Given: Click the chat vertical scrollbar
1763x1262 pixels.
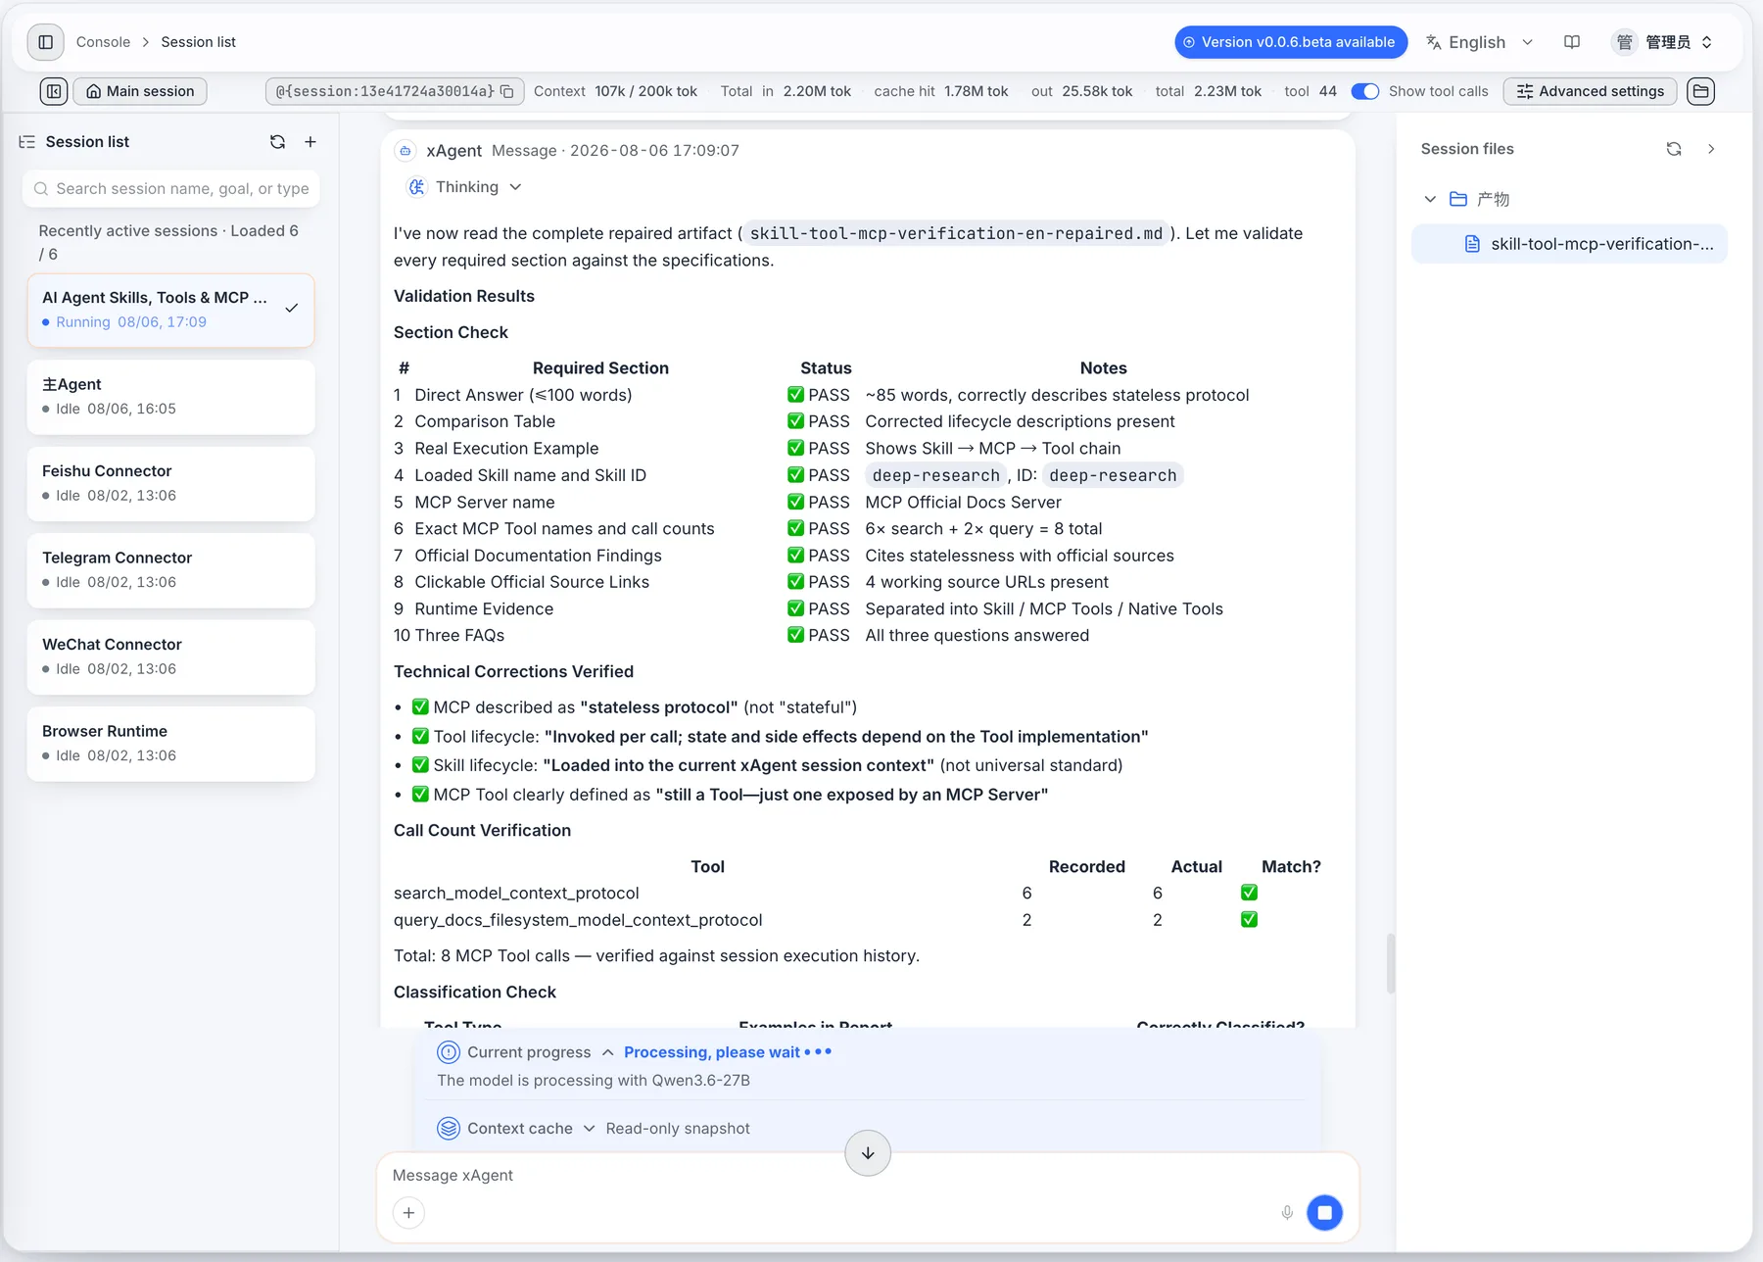Looking at the screenshot, I should coord(1391,964).
